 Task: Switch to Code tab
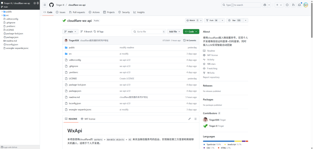(x=48, y=12)
